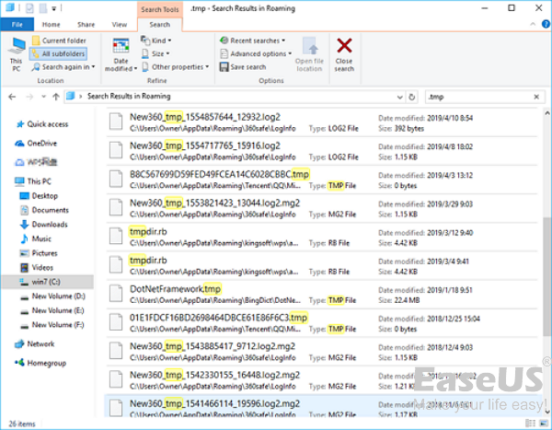Open the File tab
The height and width of the screenshot is (430, 552).
(17, 24)
